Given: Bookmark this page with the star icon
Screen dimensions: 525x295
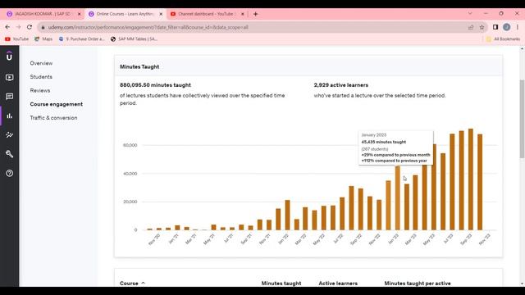Looking at the screenshot, I should coord(482,27).
